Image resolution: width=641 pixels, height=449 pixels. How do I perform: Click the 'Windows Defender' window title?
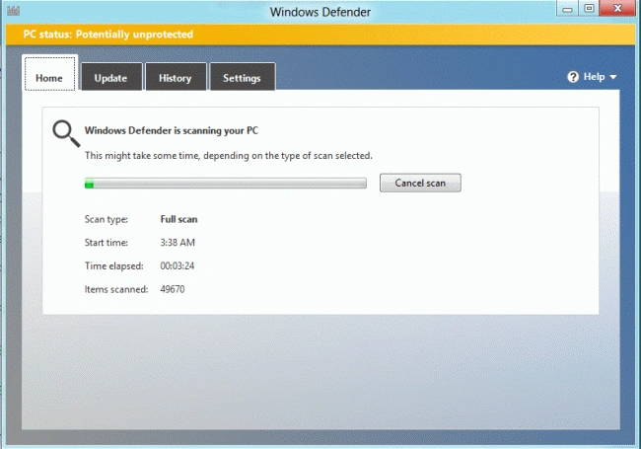coord(320,12)
